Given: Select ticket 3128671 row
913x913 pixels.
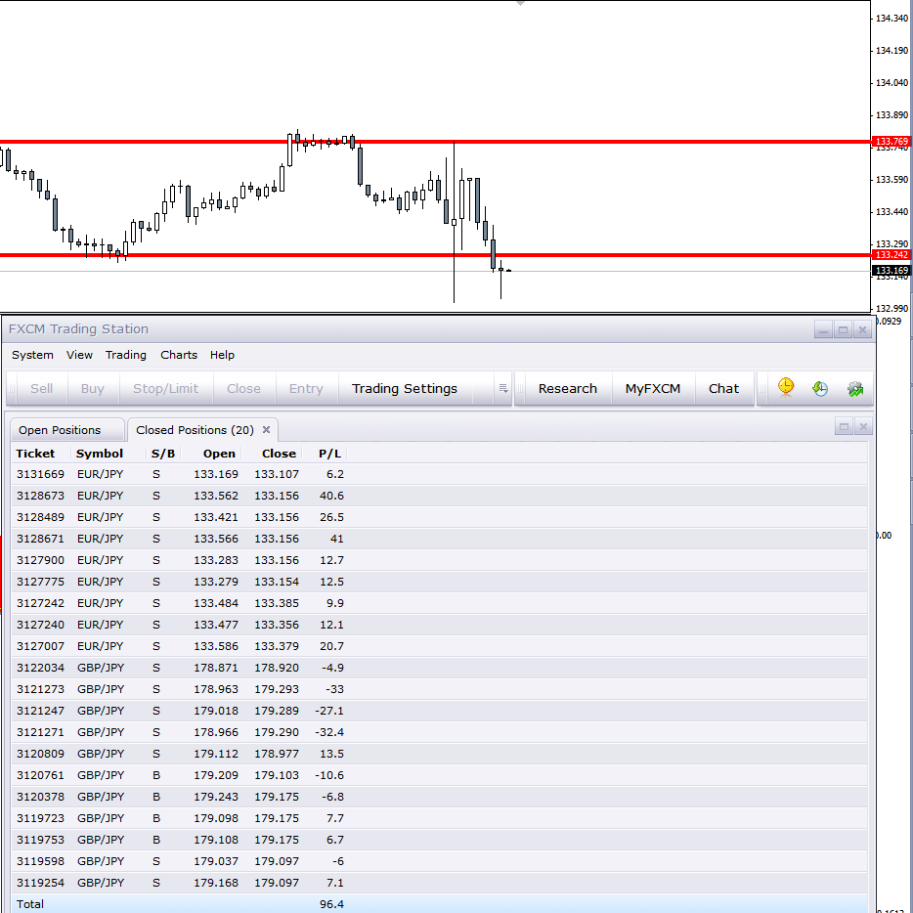Looking at the screenshot, I should coord(439,540).
